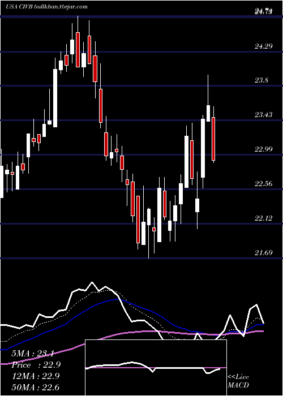The height and width of the screenshot is (396, 283).
Task: Click the 23.8 price axis label
Action: tap(261, 80)
